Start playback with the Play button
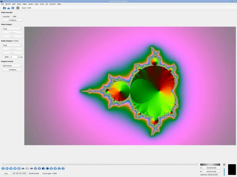Viewport: 237px width, 177px height. pos(3,168)
